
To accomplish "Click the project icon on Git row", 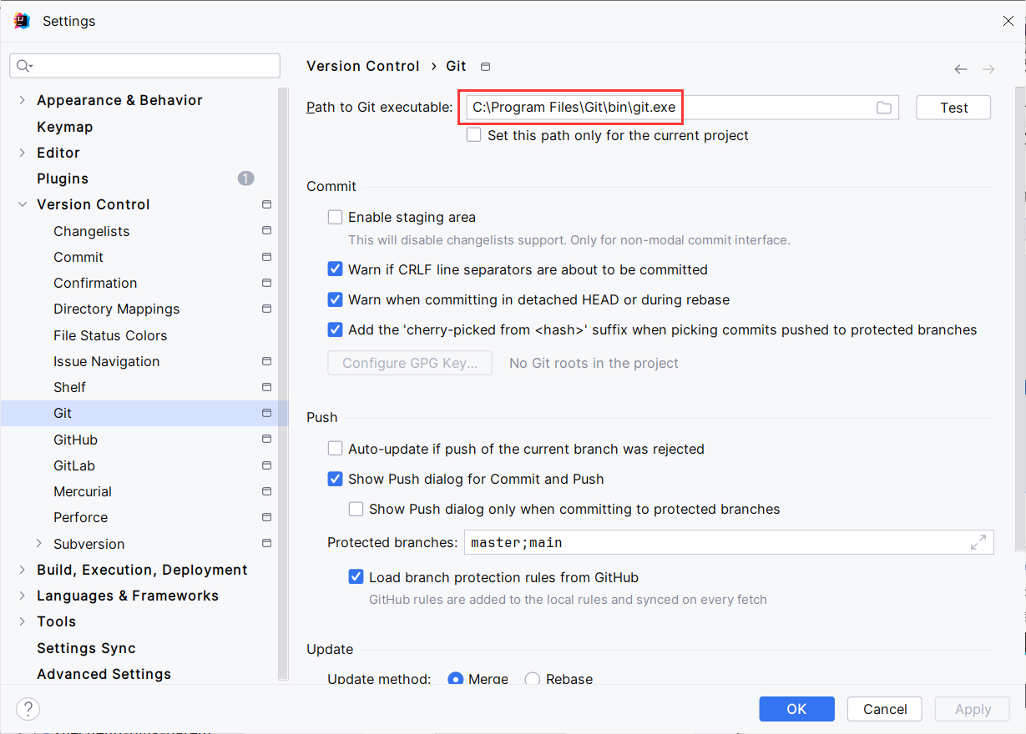I will (x=266, y=413).
